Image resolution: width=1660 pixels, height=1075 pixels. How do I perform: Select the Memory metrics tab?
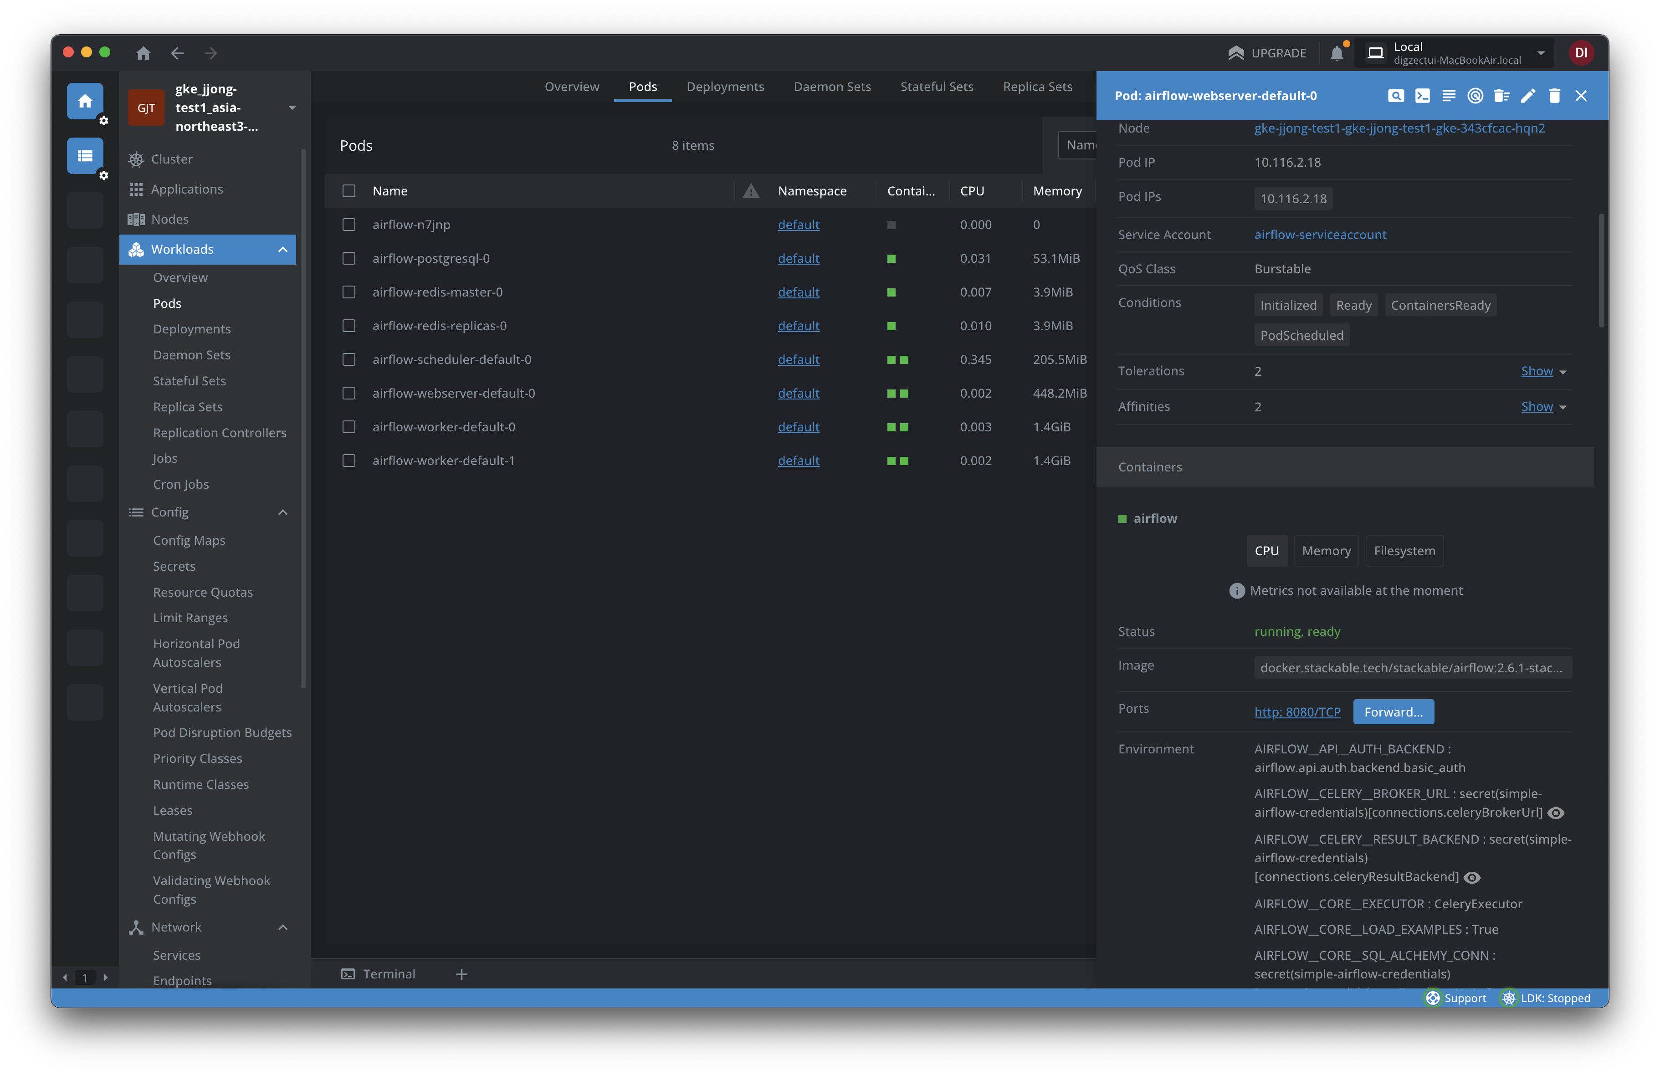click(1326, 551)
